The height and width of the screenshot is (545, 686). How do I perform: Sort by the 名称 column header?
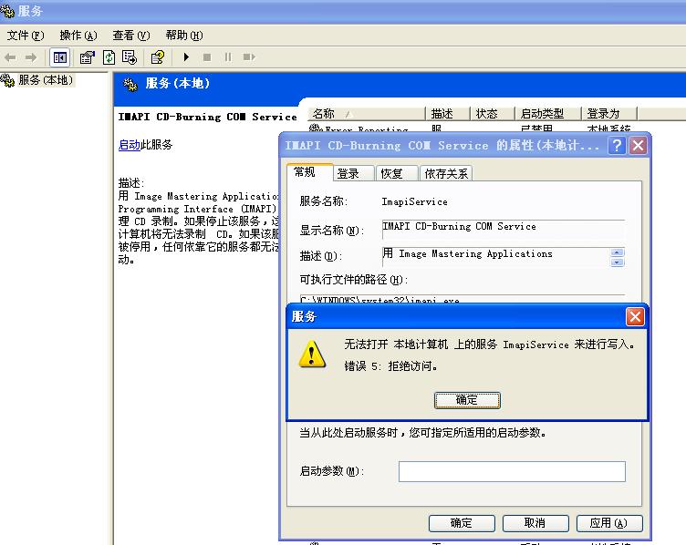pyautogui.click(x=367, y=114)
